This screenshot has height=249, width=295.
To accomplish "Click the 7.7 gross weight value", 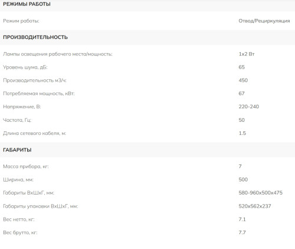I will click(242, 232).
